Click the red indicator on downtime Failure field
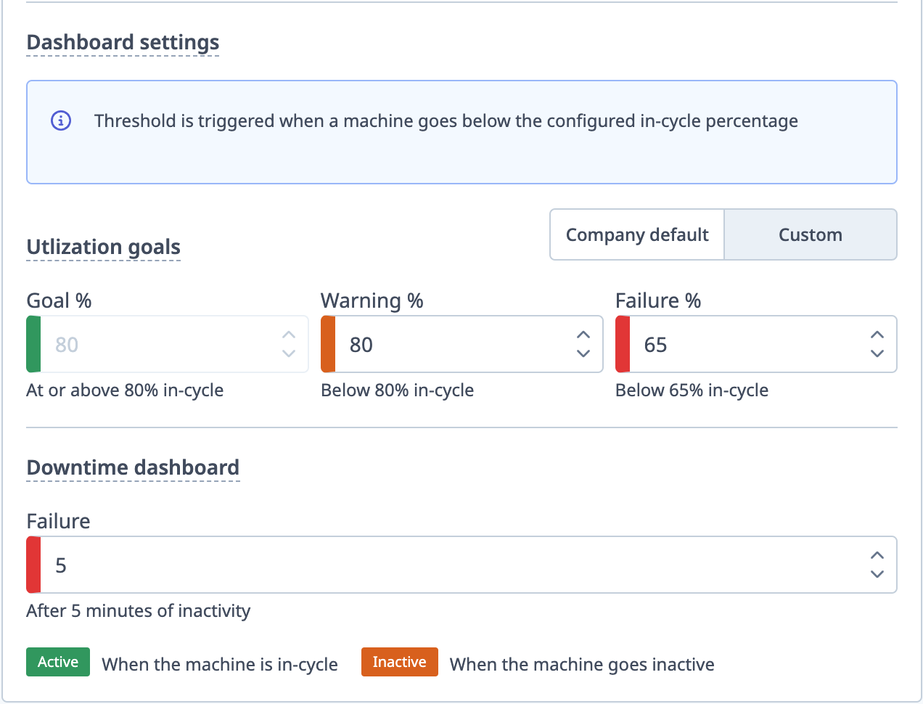923x704 pixels. tap(32, 565)
